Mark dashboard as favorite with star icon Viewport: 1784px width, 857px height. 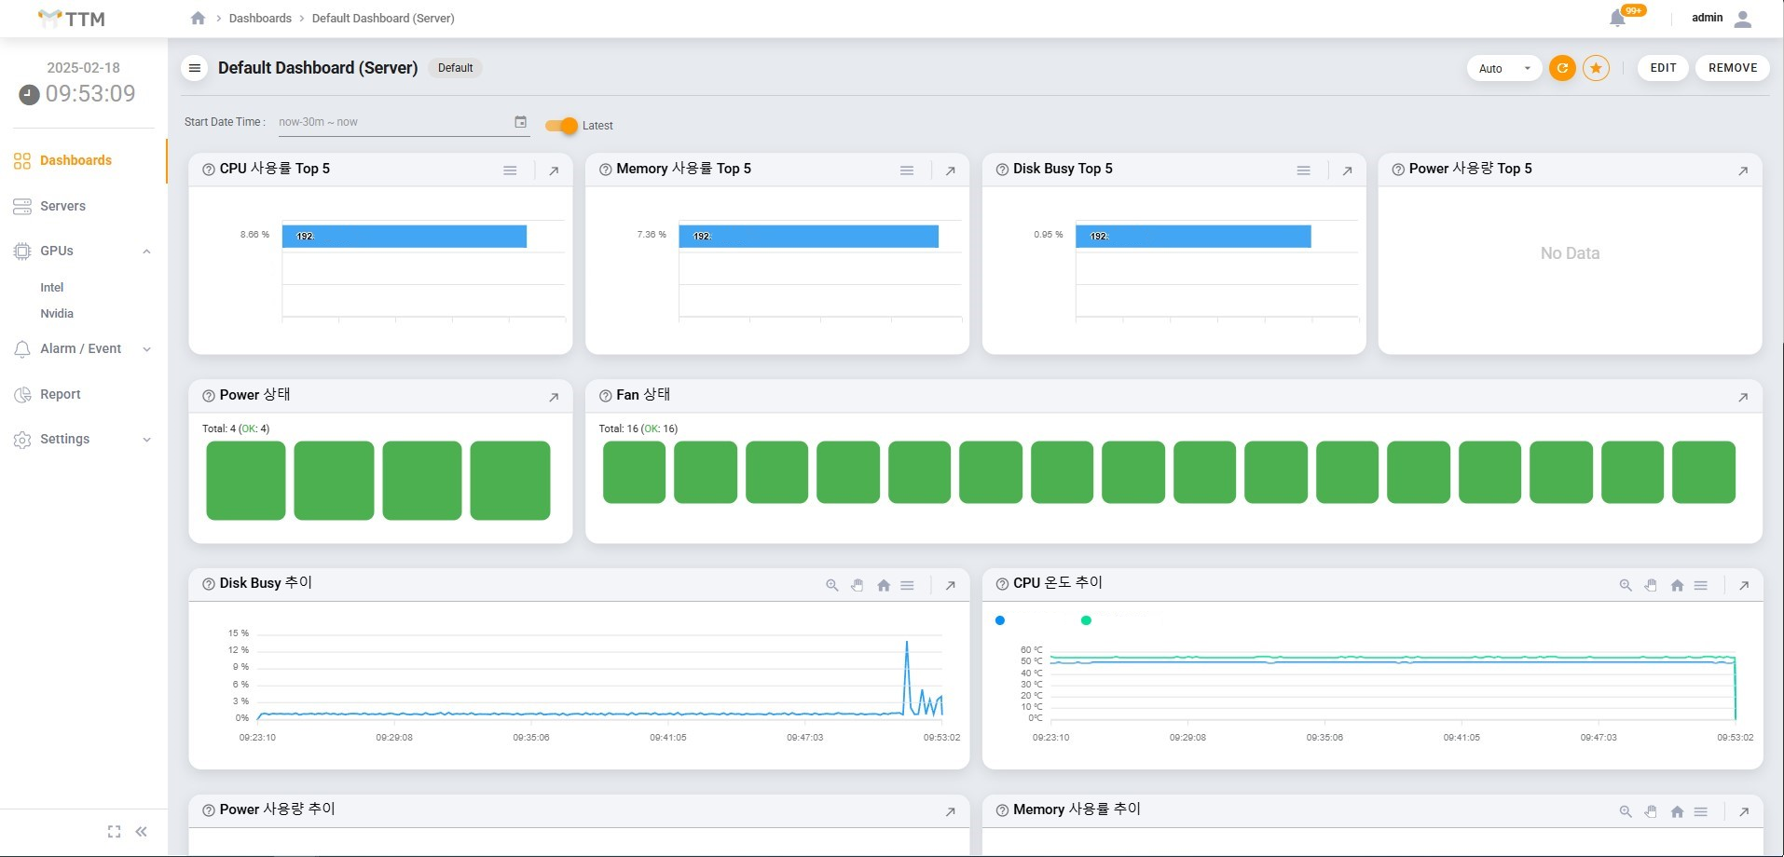(x=1596, y=68)
